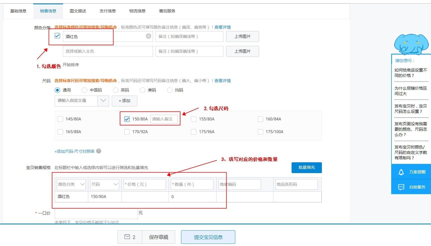Switch to the 物流信息 tab

pyautogui.click(x=138, y=11)
